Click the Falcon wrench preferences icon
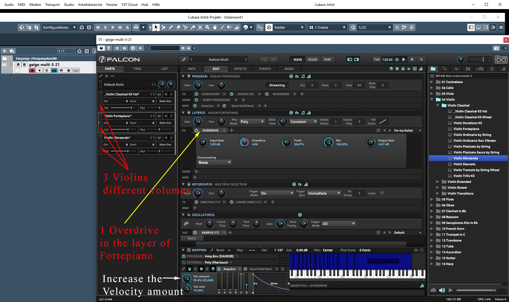The width and height of the screenshot is (509, 302). [184, 60]
